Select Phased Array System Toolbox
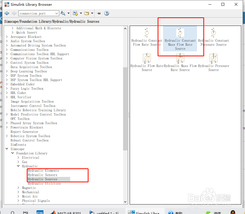Screen dimensions: 245x214 point(34,123)
